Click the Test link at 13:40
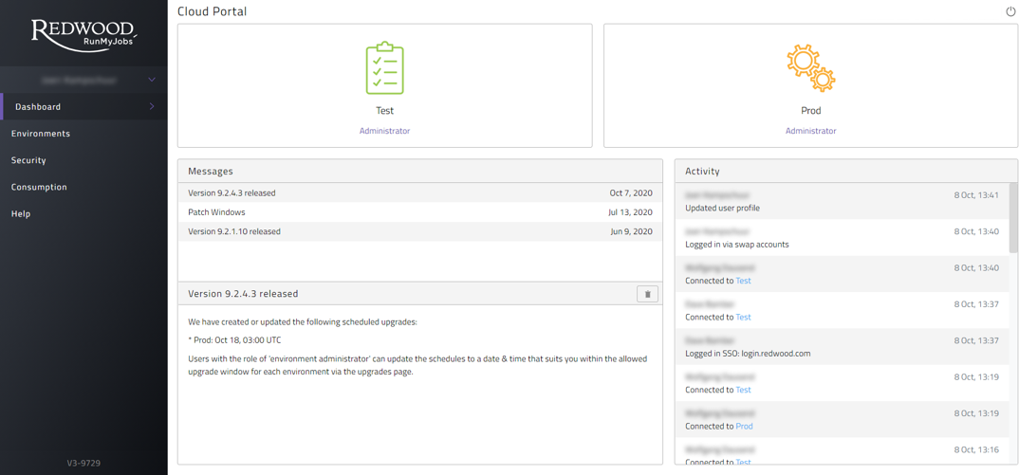The height and width of the screenshot is (475, 1019). (743, 281)
